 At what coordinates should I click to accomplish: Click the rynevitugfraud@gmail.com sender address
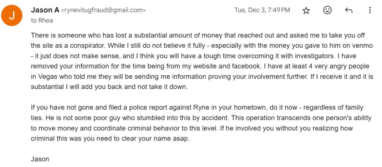103,10
